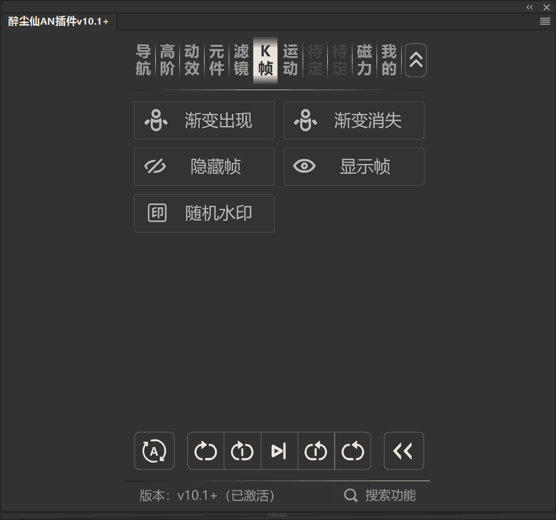The width and height of the screenshot is (556, 520).
Task: Open the 滤镜 category tab
Action: (241, 60)
